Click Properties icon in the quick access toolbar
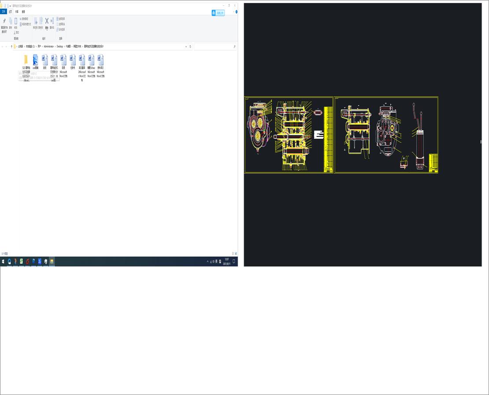This screenshot has height=395, width=489. point(5,6)
